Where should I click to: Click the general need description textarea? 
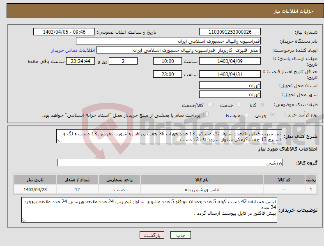(169, 136)
